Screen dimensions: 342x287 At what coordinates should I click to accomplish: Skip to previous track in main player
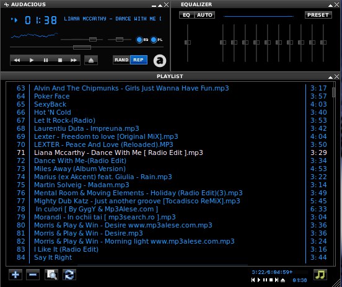[17, 60]
